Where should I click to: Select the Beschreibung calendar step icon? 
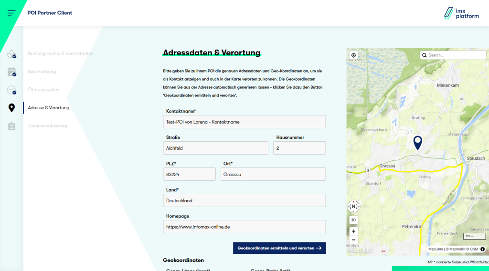point(12,72)
